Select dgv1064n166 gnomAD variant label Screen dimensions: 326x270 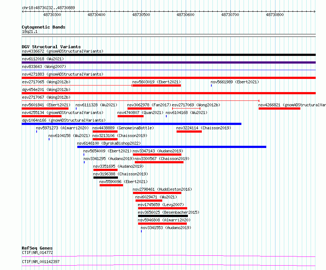coord(64,120)
